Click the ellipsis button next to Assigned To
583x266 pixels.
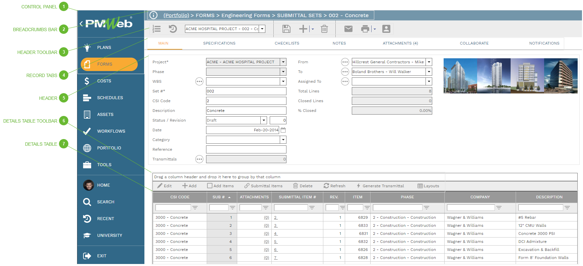[345, 81]
